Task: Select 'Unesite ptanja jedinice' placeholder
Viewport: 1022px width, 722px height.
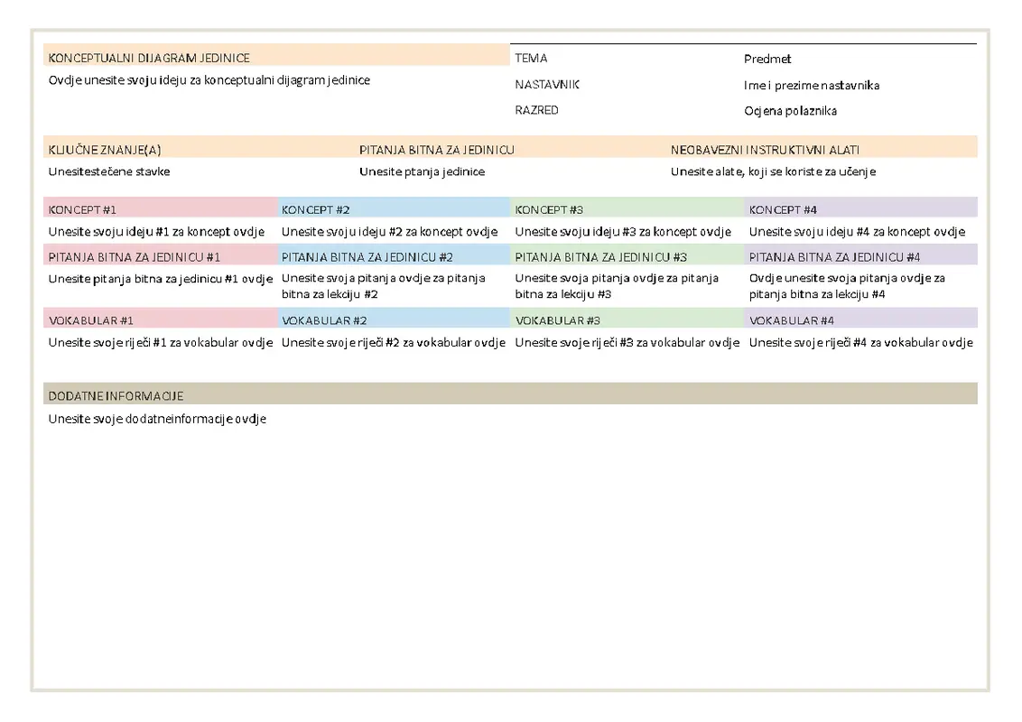Action: coord(422,172)
